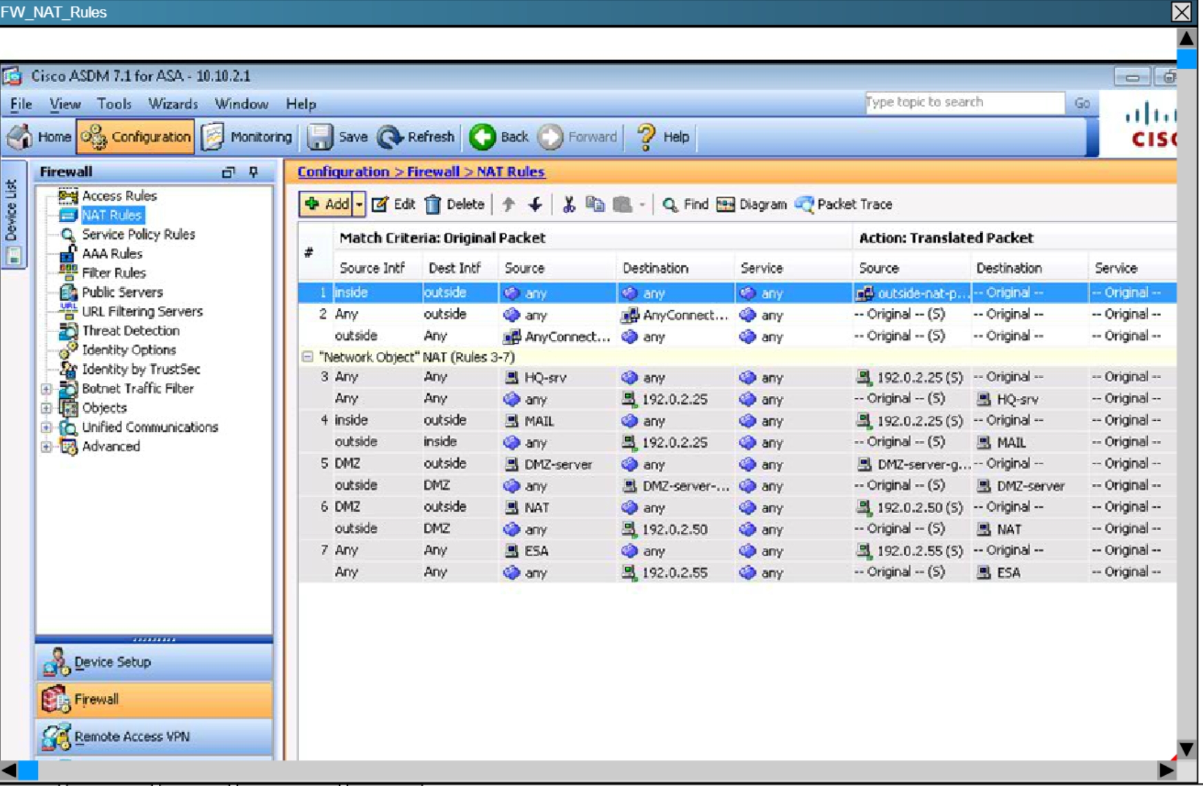Click the Diagram toolbar icon
The image size is (1203, 786).
coord(726,204)
